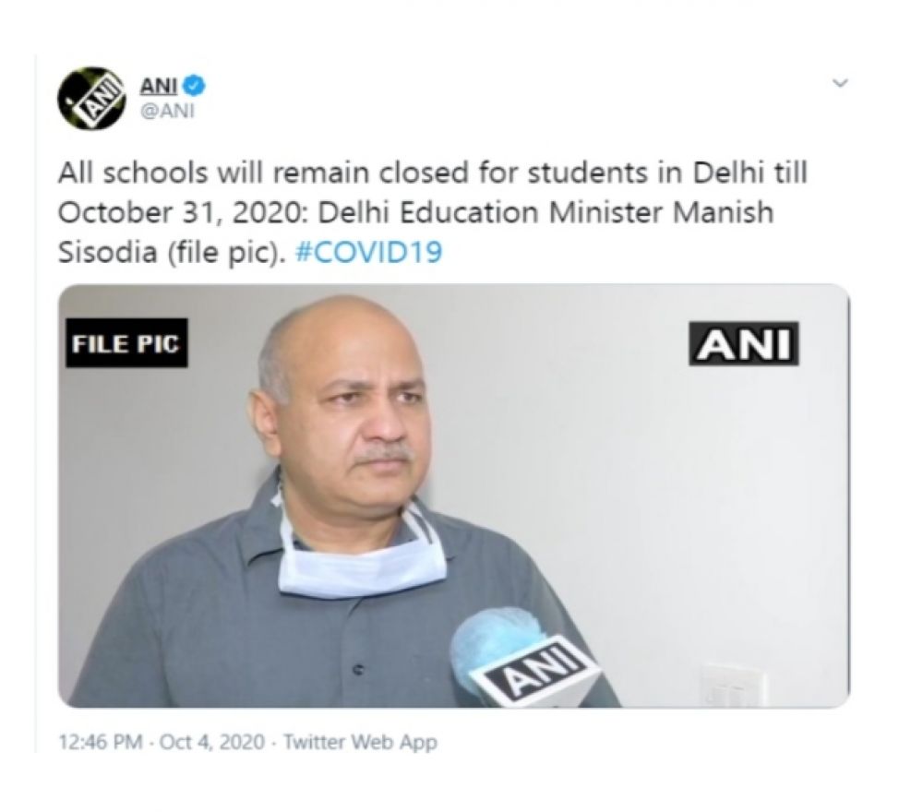923x812 pixels.
Task: Click the FILE PIC label on photo
Action: 126,343
